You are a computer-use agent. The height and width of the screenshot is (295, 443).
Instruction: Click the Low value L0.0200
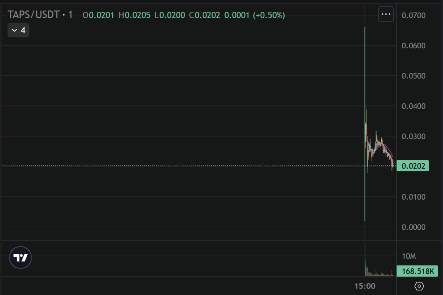coord(170,15)
